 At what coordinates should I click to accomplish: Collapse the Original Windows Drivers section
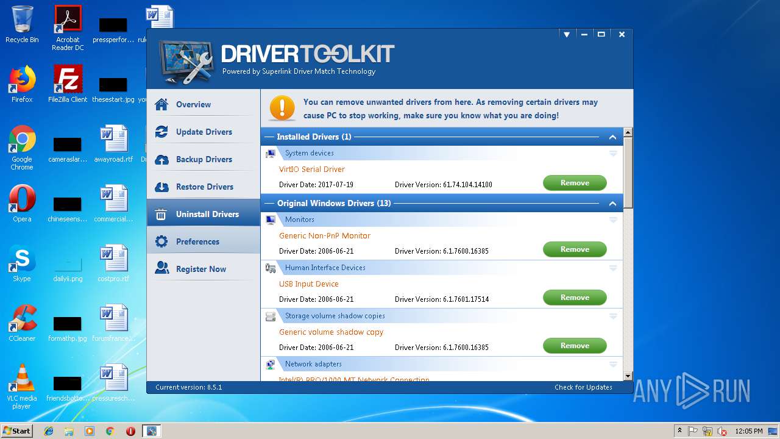(x=612, y=204)
